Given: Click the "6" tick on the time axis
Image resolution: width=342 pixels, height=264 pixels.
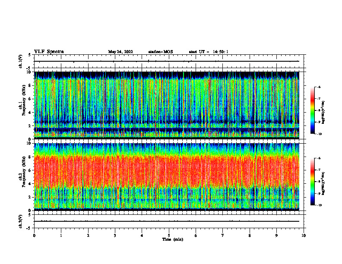Looking at the screenshot, I should (x=196, y=236).
